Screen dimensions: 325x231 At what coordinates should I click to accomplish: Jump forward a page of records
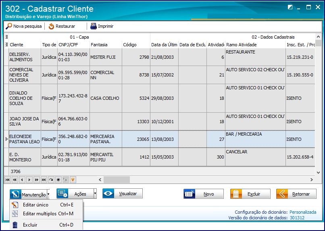36,180
